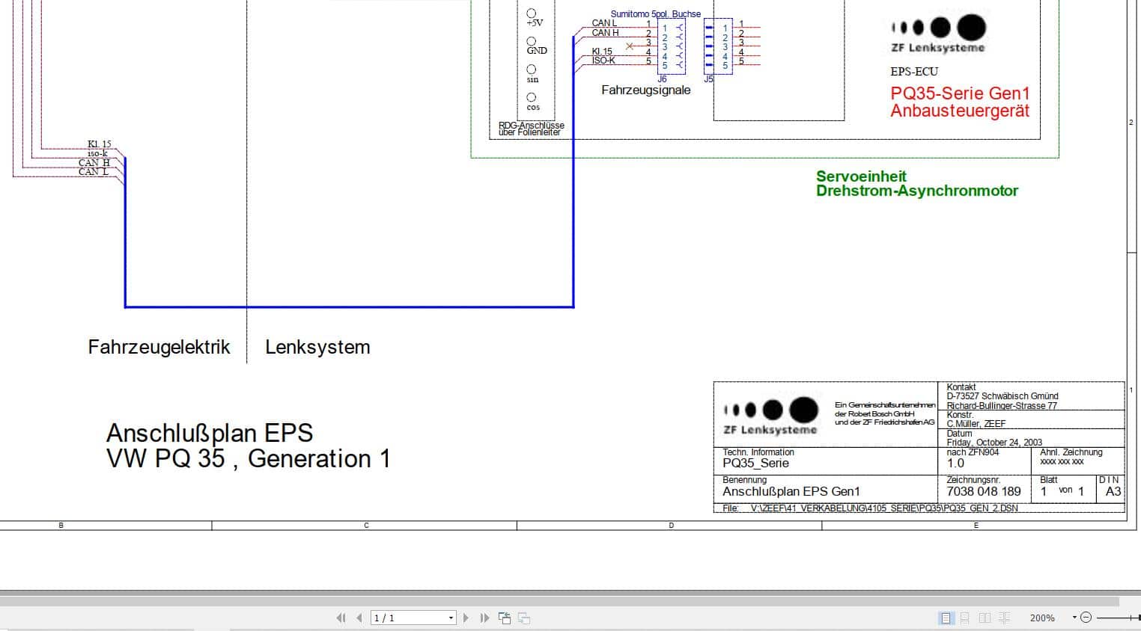Click the 'Sumitomo 5pol. Buchse' label
1141x631 pixels.
tap(656, 14)
